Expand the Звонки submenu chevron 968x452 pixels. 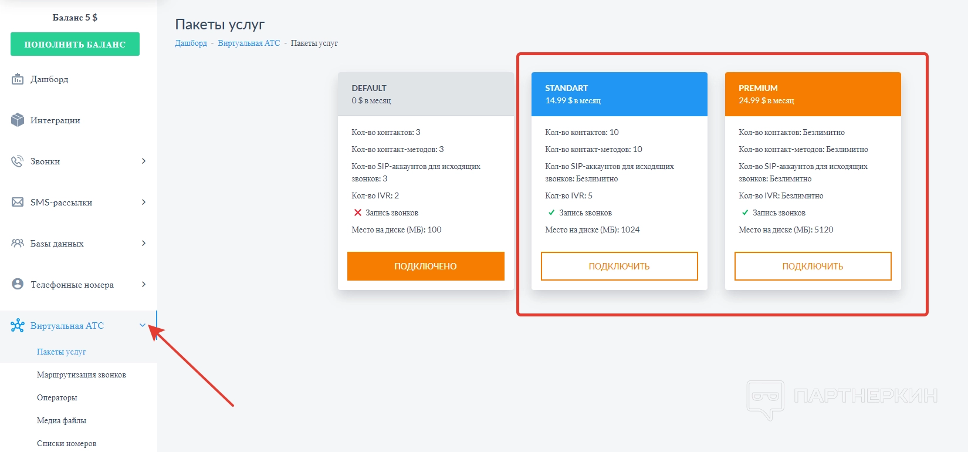coord(144,161)
